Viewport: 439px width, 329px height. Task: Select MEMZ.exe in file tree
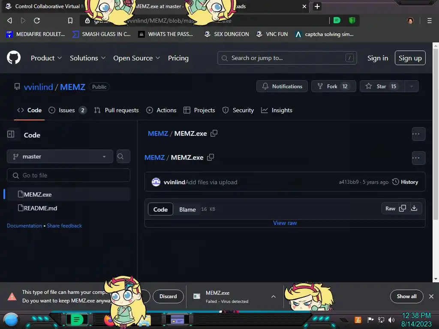coord(69,194)
